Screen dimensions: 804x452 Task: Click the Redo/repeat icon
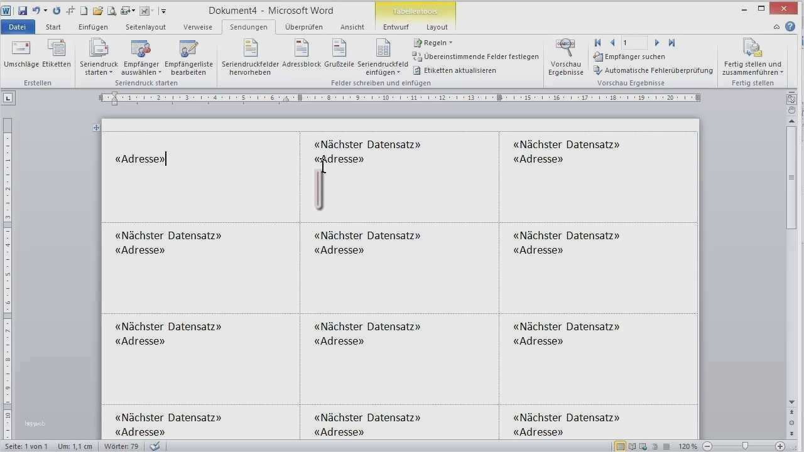(57, 11)
